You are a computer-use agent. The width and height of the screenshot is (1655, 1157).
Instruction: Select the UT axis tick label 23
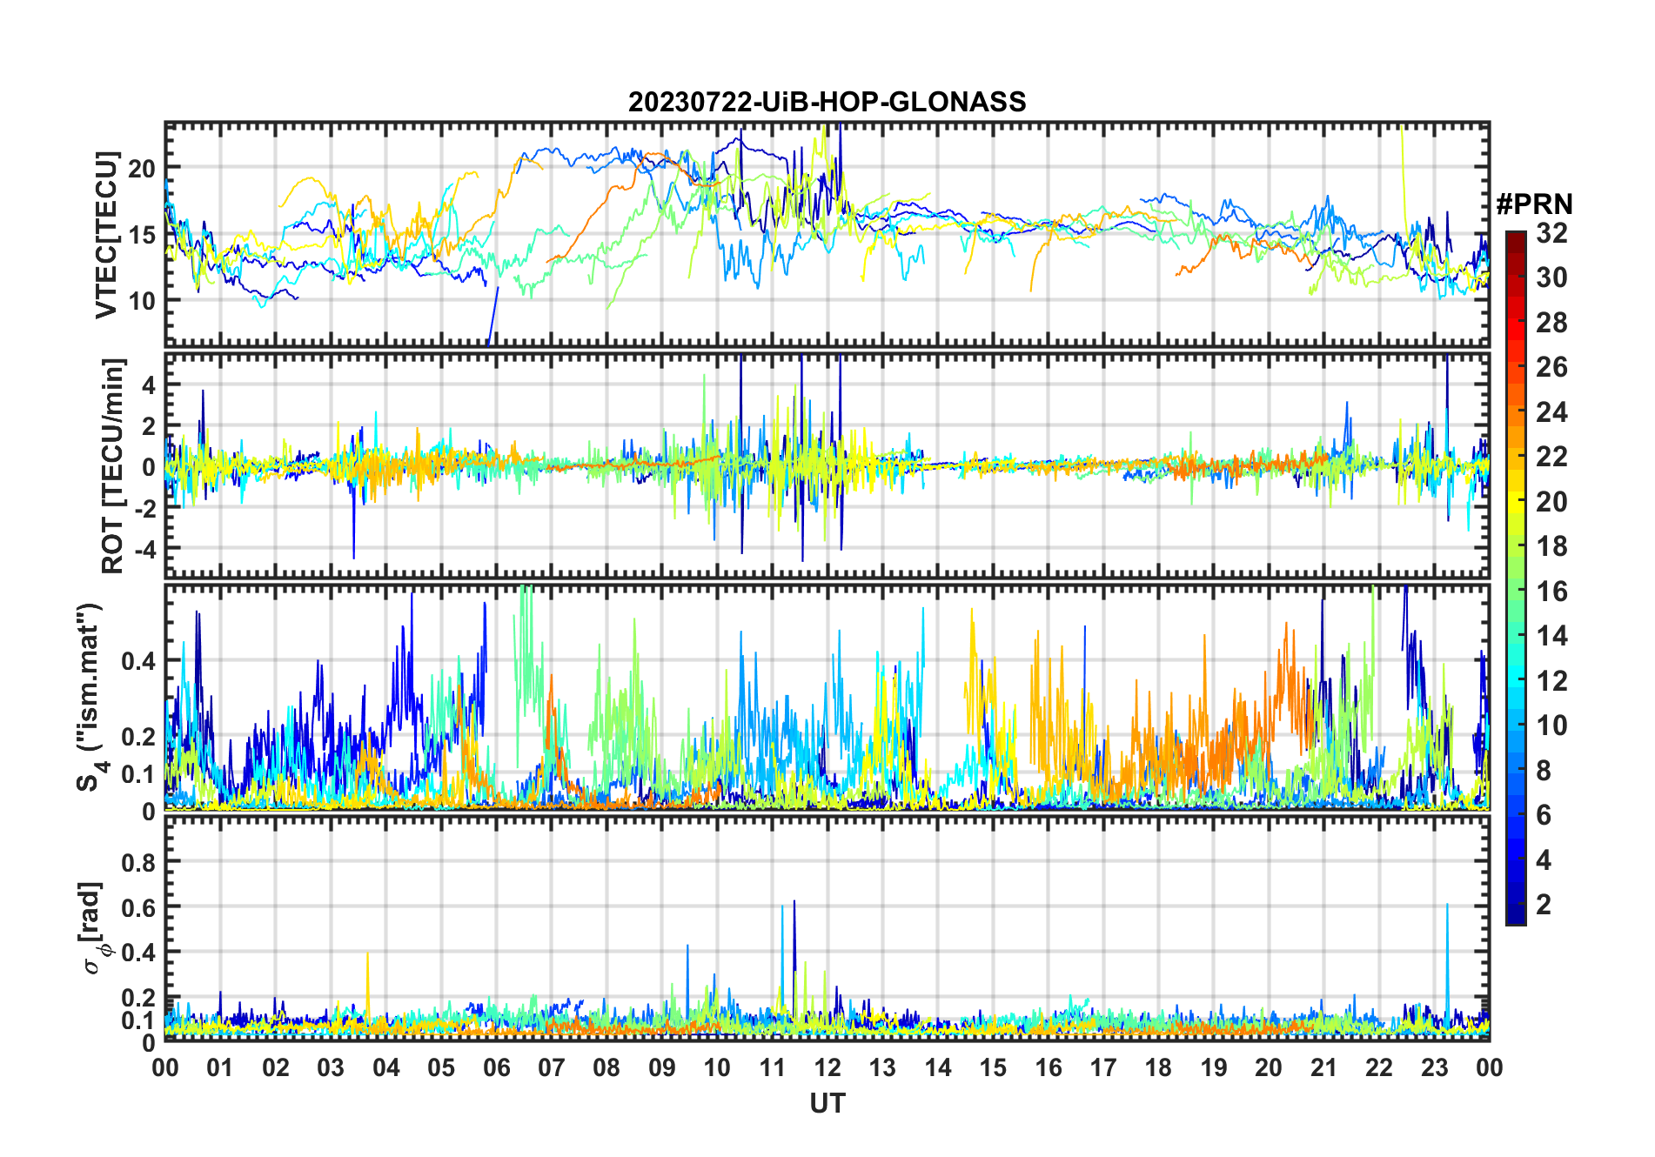[1435, 1068]
